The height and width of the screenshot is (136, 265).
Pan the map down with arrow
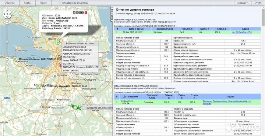click(x=7, y=17)
